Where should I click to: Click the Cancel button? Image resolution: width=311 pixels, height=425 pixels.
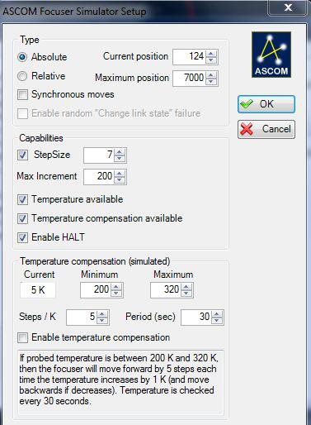click(x=266, y=129)
